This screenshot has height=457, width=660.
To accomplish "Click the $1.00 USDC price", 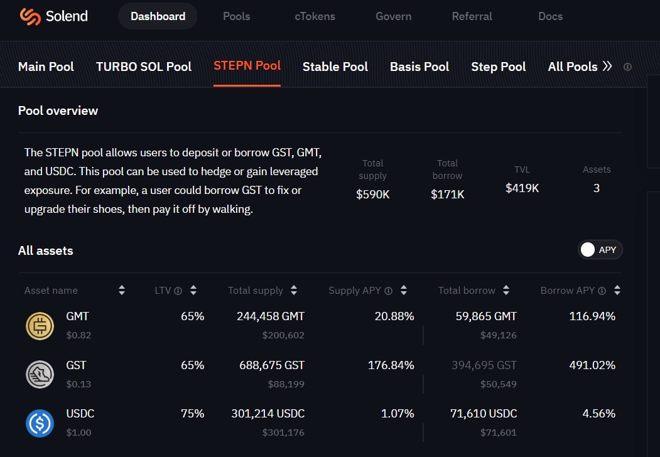I will tap(78, 433).
